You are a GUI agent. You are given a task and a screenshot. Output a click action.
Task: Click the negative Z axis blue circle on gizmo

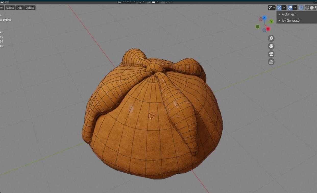(264, 30)
